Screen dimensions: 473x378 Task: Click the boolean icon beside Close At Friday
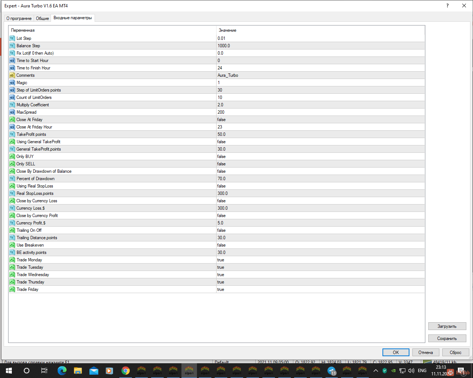tap(12, 120)
